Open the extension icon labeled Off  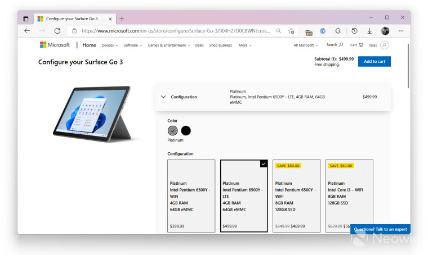pos(309,33)
